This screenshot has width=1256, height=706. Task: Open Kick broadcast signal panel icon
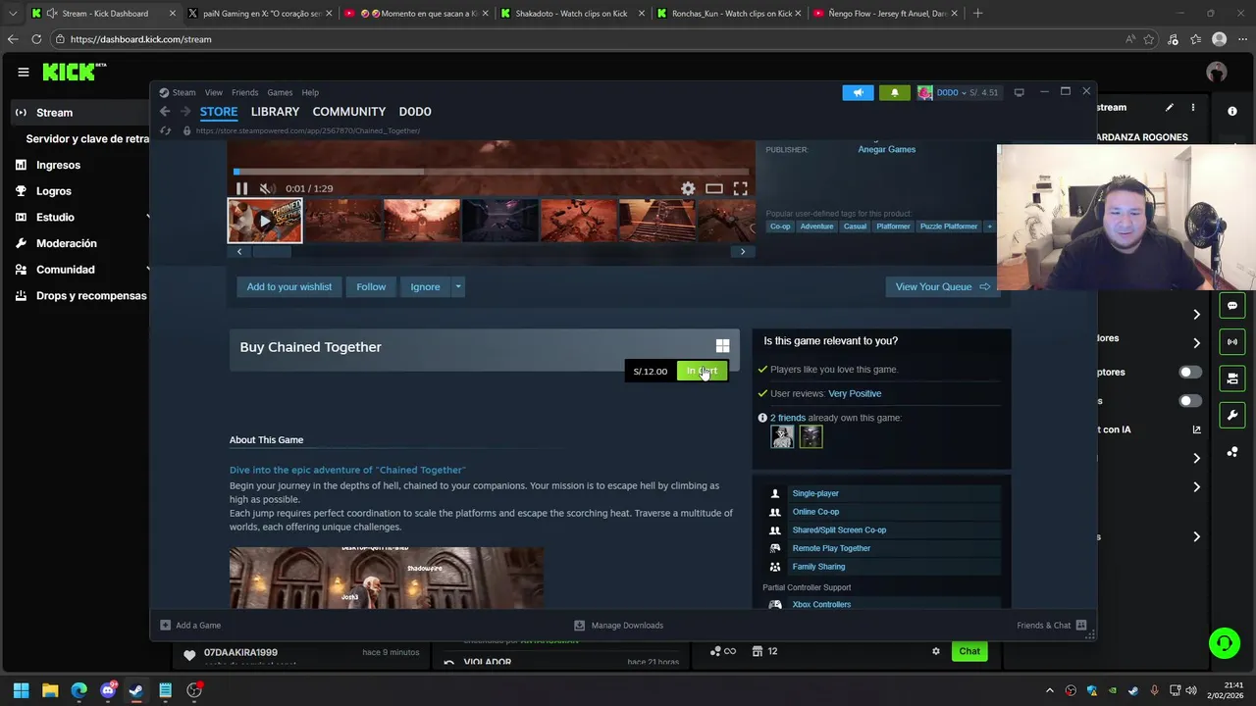[x=1232, y=341]
